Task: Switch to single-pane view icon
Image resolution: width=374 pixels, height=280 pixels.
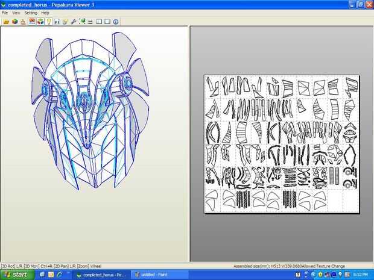Action: coord(107,22)
